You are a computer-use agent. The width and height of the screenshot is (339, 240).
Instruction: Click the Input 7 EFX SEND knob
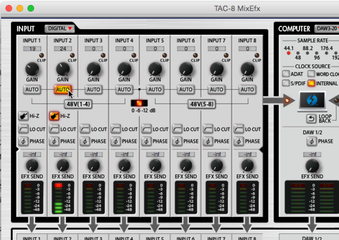217,165
